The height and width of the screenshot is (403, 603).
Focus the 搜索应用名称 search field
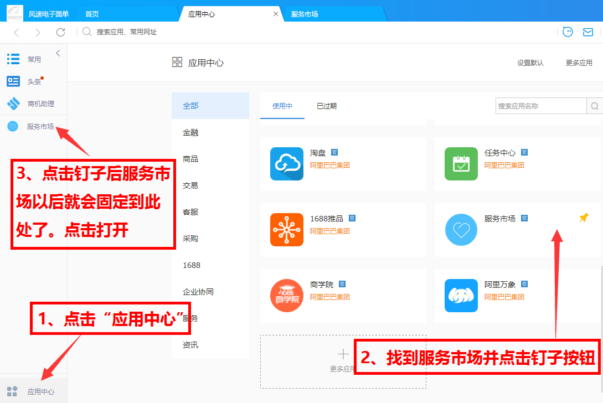point(540,106)
